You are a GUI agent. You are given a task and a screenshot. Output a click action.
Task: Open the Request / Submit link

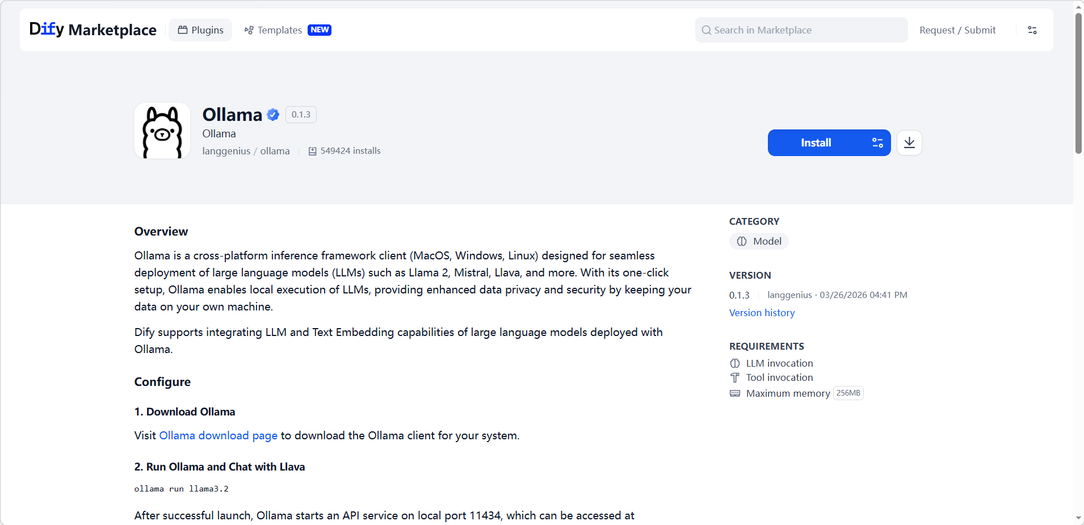coord(957,30)
